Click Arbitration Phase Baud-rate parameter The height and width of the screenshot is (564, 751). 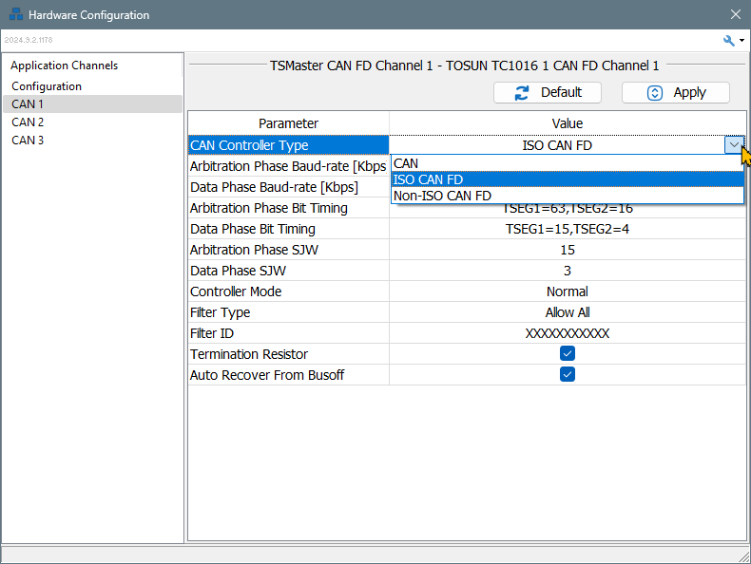pos(288,166)
